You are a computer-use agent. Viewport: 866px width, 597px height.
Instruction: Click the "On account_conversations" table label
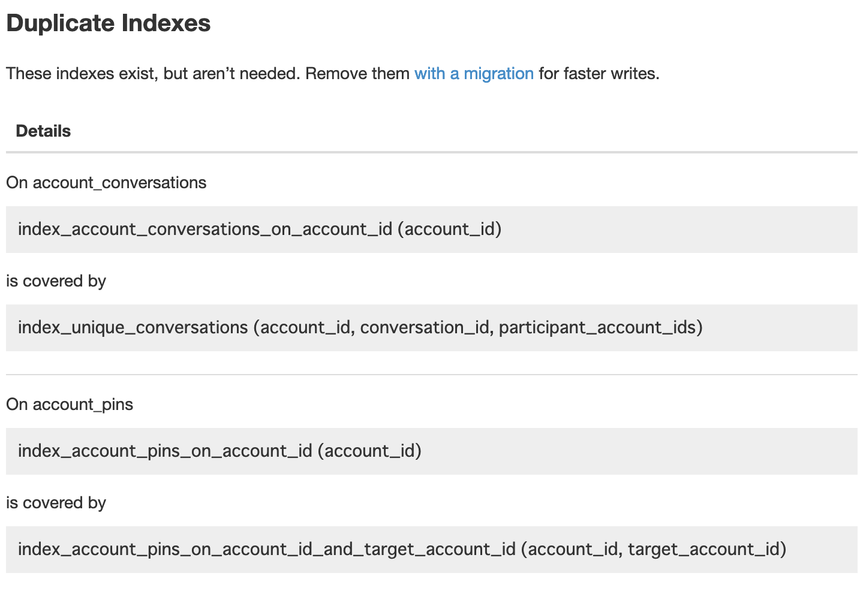coord(106,183)
